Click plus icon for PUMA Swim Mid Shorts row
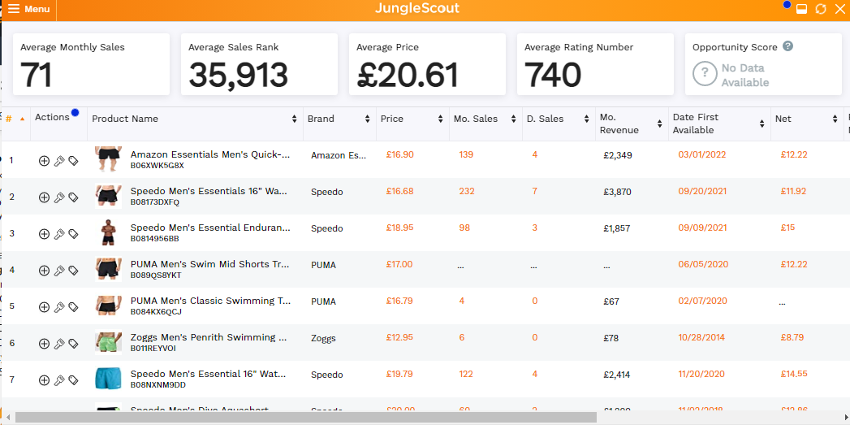This screenshot has height=425, width=850. click(x=45, y=271)
